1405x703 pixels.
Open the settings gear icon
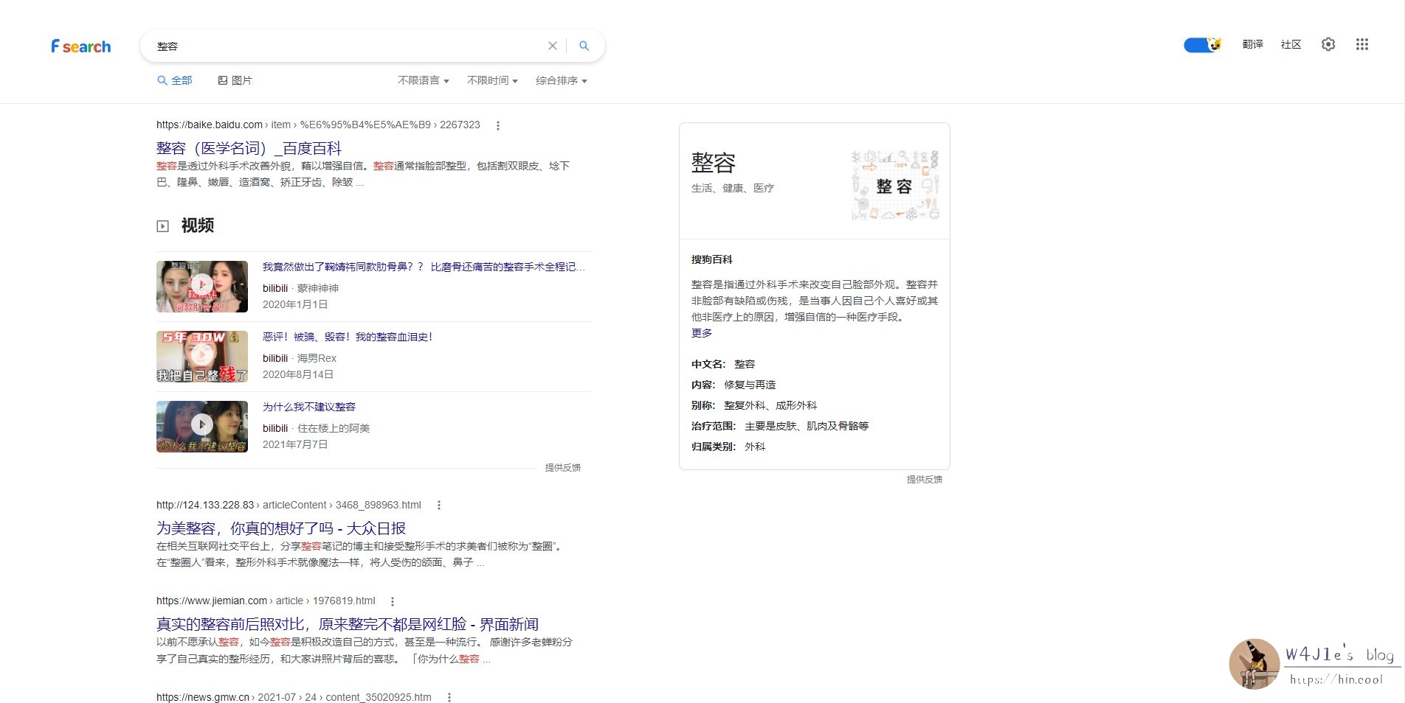click(x=1328, y=44)
